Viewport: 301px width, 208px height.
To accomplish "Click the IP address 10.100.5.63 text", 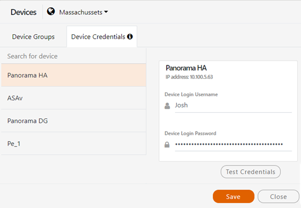I will pos(189,77).
